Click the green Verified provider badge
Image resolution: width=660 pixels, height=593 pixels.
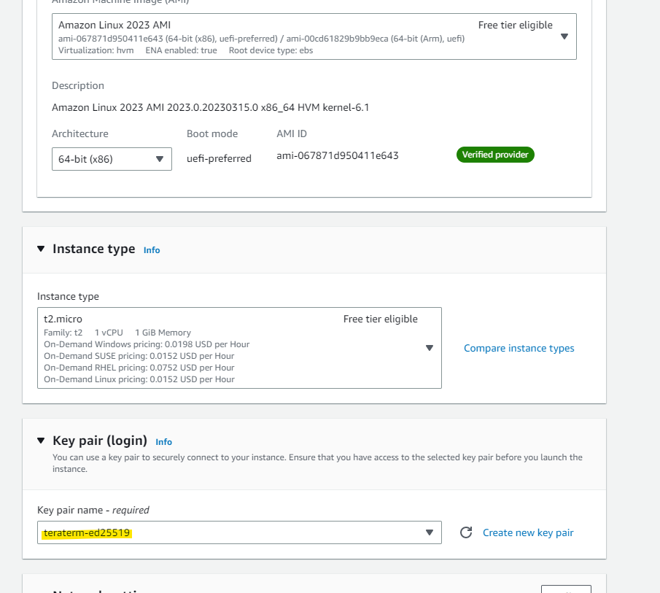[x=495, y=155]
